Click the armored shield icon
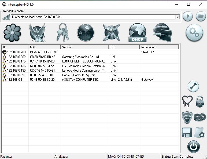Screen dimensions: 207x159 187,117
